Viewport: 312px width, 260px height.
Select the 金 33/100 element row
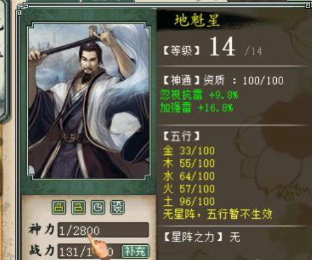[x=189, y=151]
